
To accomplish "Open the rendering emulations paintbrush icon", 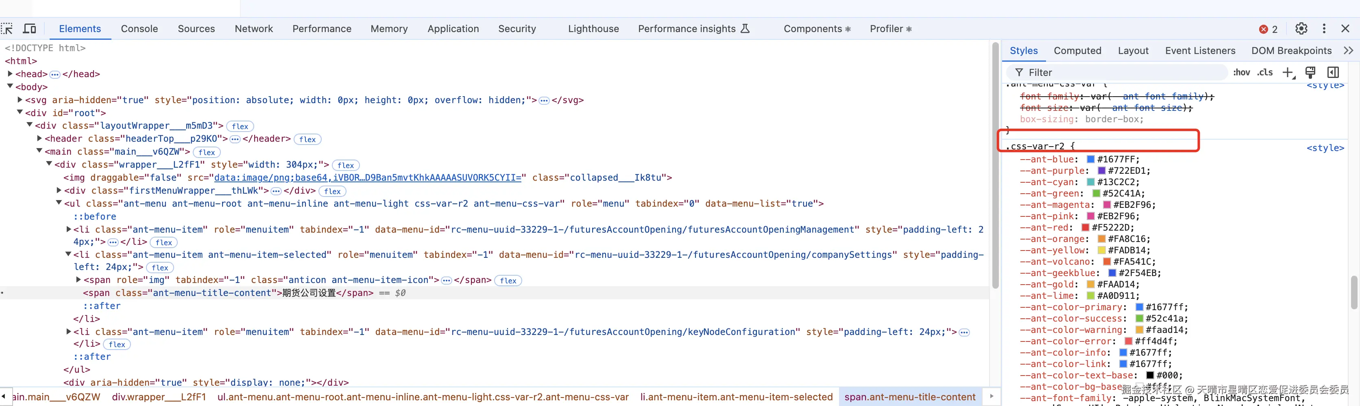I will [x=1310, y=73].
